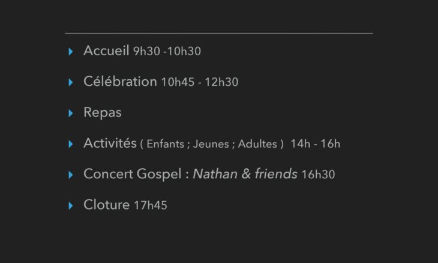The image size is (438, 263).
Task: Click the word Enfants in parentheses
Action: coord(166,144)
